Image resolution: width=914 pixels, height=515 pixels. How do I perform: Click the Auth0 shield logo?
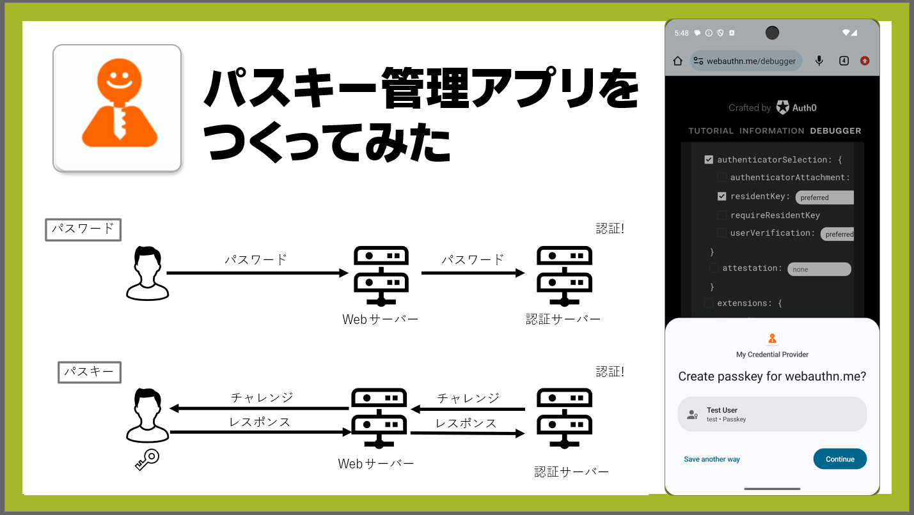tap(782, 107)
